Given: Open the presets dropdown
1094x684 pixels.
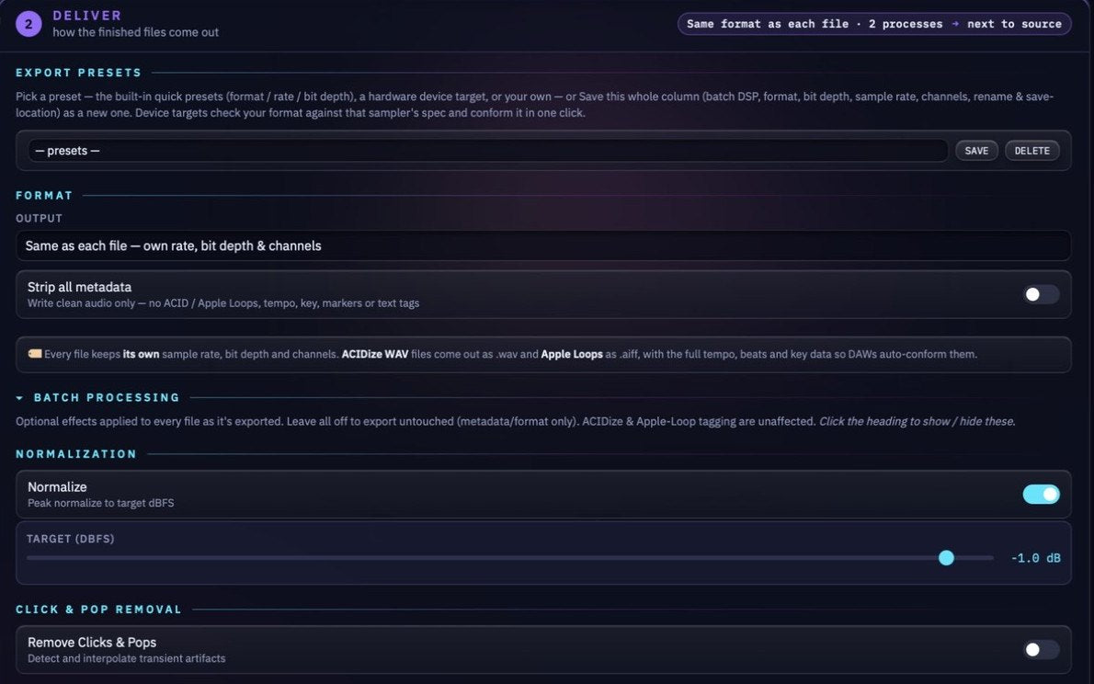Looking at the screenshot, I should (487, 151).
